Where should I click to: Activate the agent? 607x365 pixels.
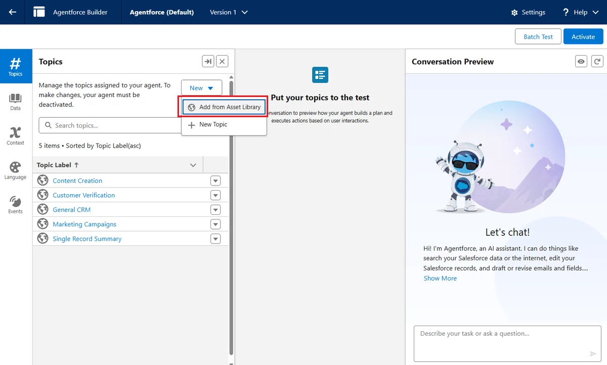pyautogui.click(x=583, y=36)
